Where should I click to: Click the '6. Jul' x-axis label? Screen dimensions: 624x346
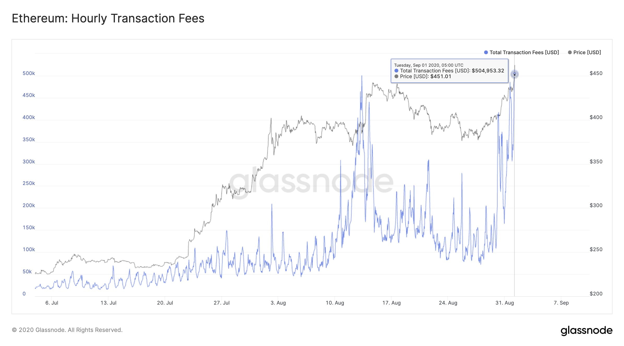pyautogui.click(x=52, y=303)
